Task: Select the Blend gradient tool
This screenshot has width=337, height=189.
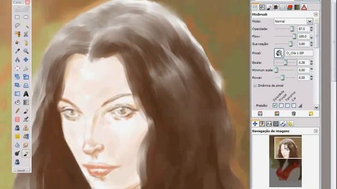Action: click(x=26, y=102)
